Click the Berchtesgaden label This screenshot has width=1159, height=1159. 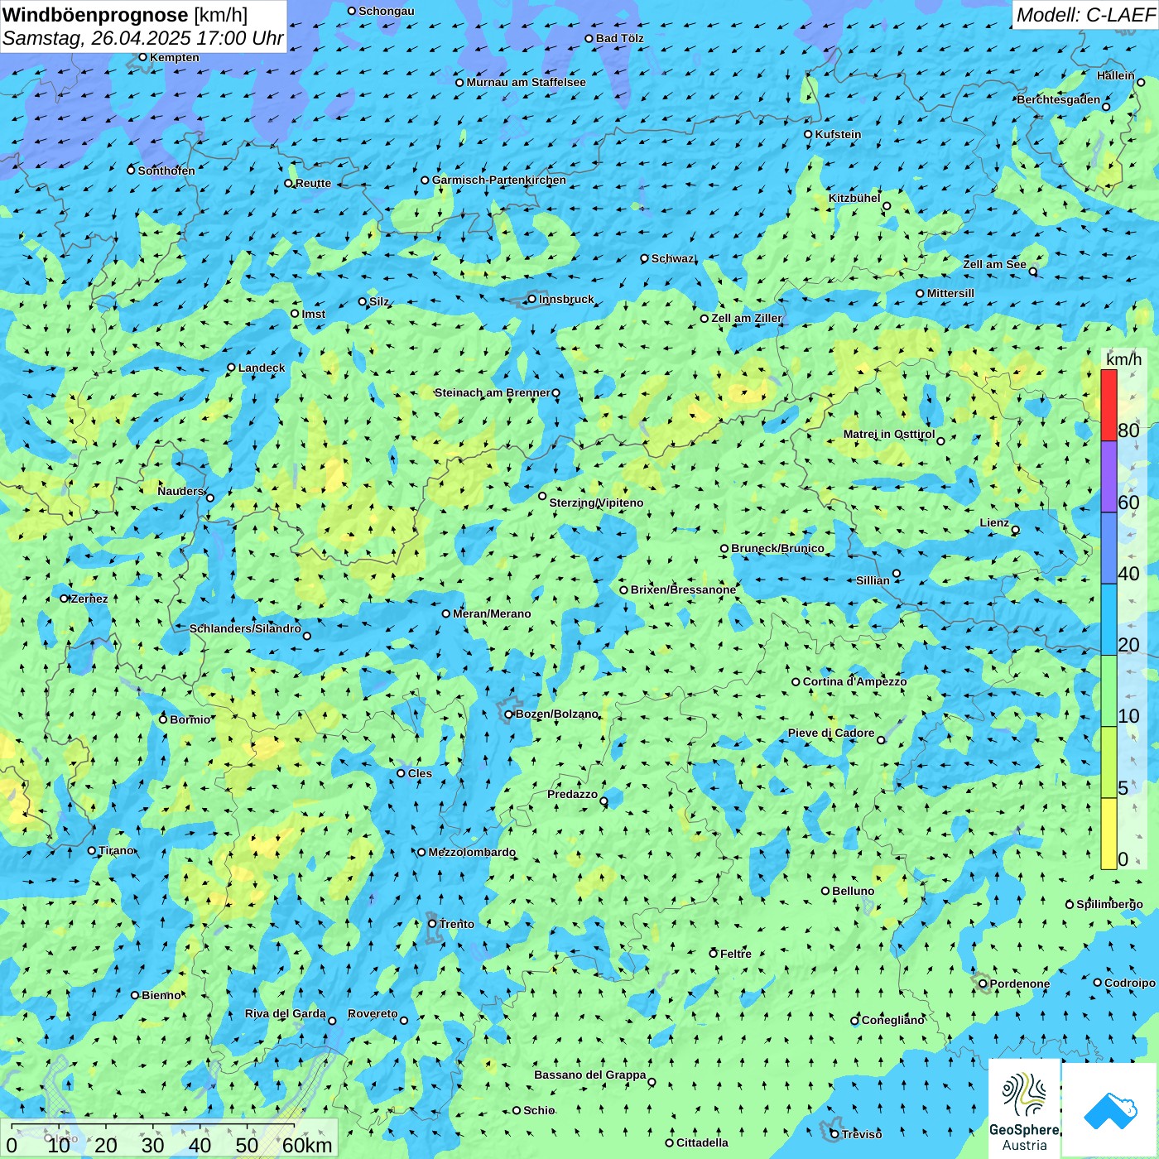coord(1059,99)
